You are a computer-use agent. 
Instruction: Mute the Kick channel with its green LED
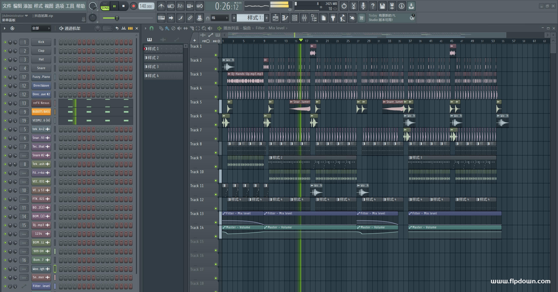5,42
